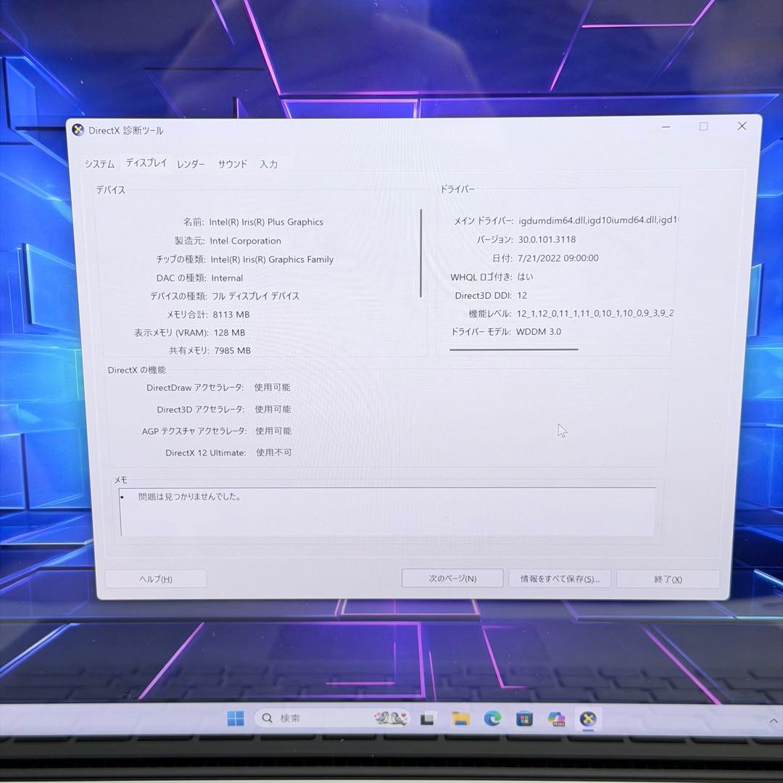Click the shared memory value 7985 MB
This screenshot has height=783, width=783.
coord(233,351)
